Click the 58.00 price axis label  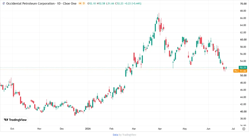pyautogui.click(x=243, y=47)
